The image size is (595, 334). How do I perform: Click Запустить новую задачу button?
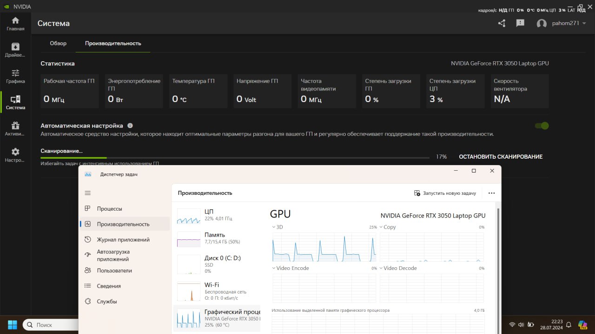click(445, 193)
